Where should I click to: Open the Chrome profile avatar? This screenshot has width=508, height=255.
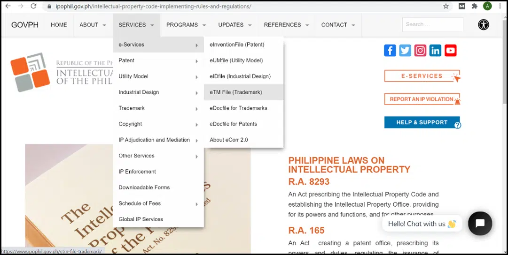(x=487, y=6)
